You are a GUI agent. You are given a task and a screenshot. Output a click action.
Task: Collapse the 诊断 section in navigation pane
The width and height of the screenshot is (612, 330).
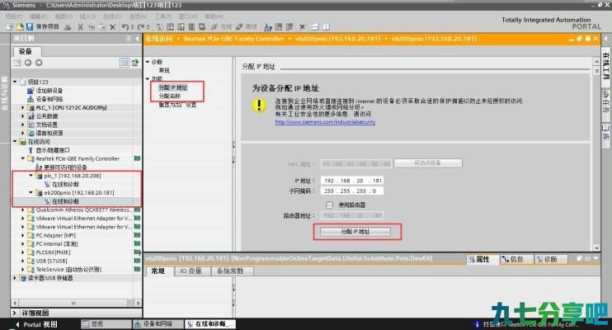148,62
